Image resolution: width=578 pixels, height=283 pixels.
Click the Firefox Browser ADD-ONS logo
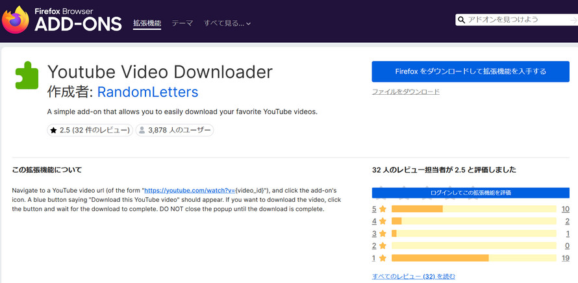point(62,20)
